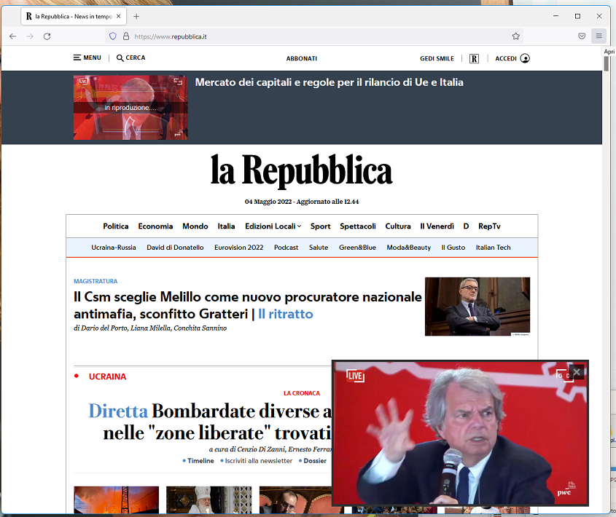The width and height of the screenshot is (616, 517).
Task: Reload the page with the refresh icon
Action: [47, 36]
